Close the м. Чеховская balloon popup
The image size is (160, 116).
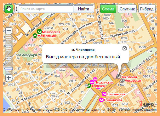coord(124,49)
